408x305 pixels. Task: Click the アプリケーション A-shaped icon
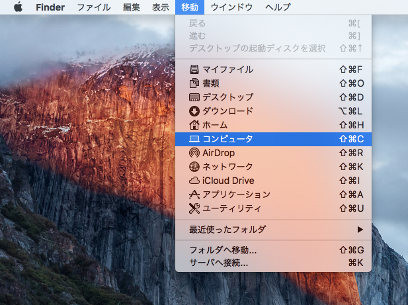pos(194,195)
